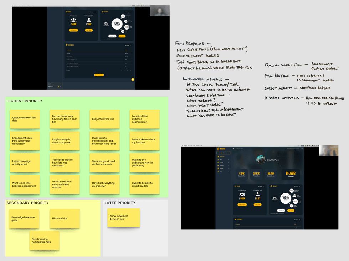Screen dimensions: 349x261
Task: Click the Analytics icon in Only The Poets screenshot sidebar
Action: (x=218, y=165)
